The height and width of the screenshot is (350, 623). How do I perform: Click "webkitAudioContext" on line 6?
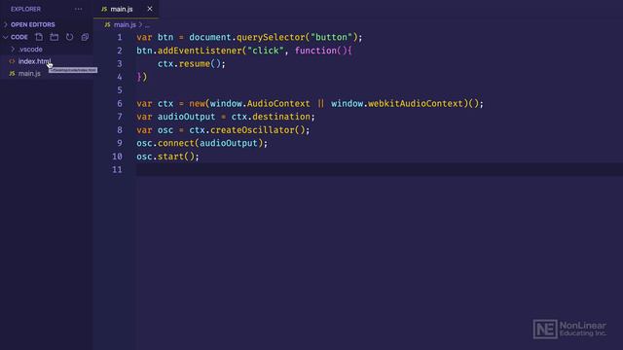pos(416,104)
